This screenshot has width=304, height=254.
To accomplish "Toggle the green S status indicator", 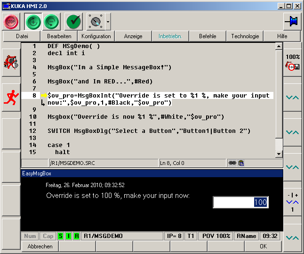I will [x=60, y=236].
